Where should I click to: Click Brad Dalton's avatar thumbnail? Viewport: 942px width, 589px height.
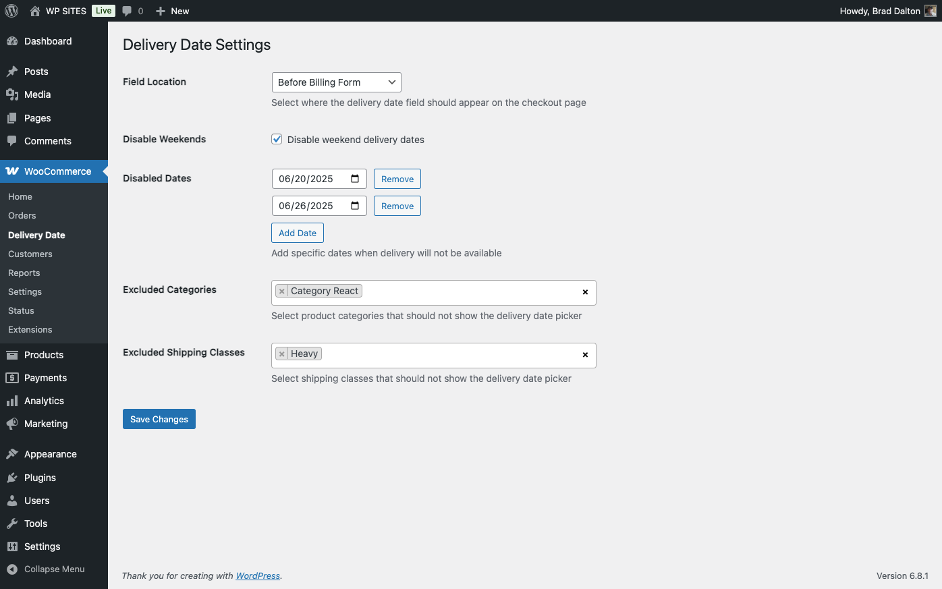930,11
